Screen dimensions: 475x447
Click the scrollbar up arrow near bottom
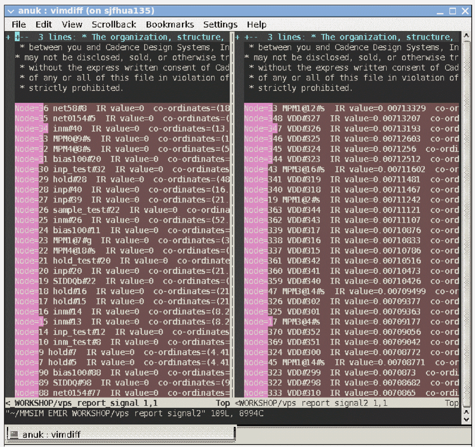(466, 412)
